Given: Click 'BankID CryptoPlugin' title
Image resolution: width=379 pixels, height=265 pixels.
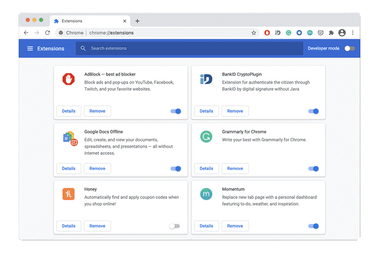Looking at the screenshot, I should [242, 75].
